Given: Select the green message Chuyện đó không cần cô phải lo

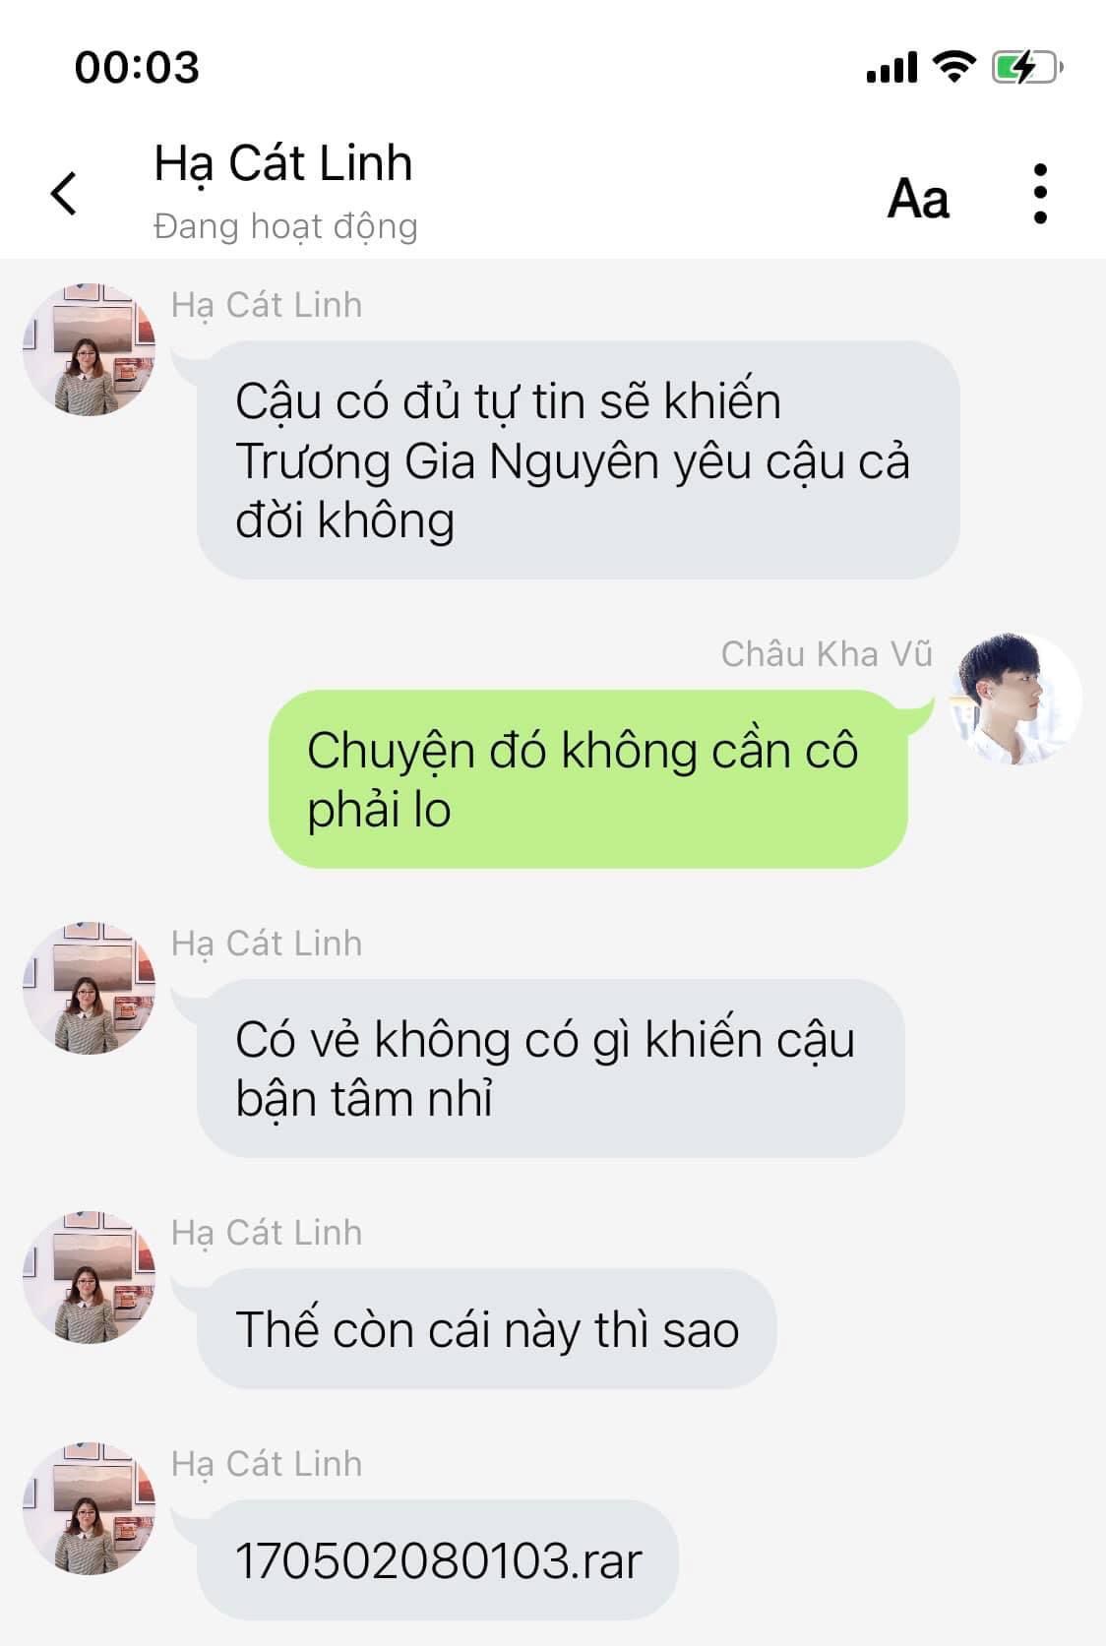Looking at the screenshot, I should click(x=587, y=779).
